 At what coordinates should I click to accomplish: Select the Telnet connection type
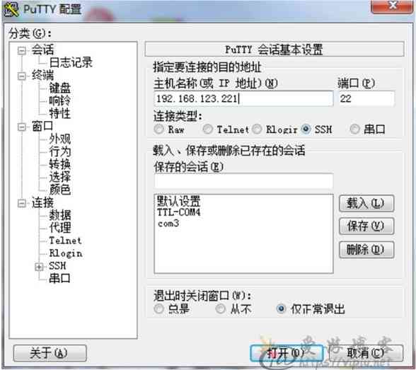207,129
